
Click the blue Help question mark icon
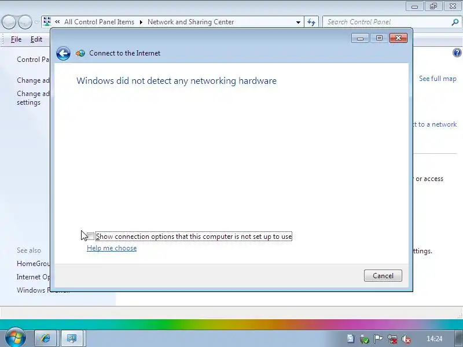pyautogui.click(x=457, y=53)
